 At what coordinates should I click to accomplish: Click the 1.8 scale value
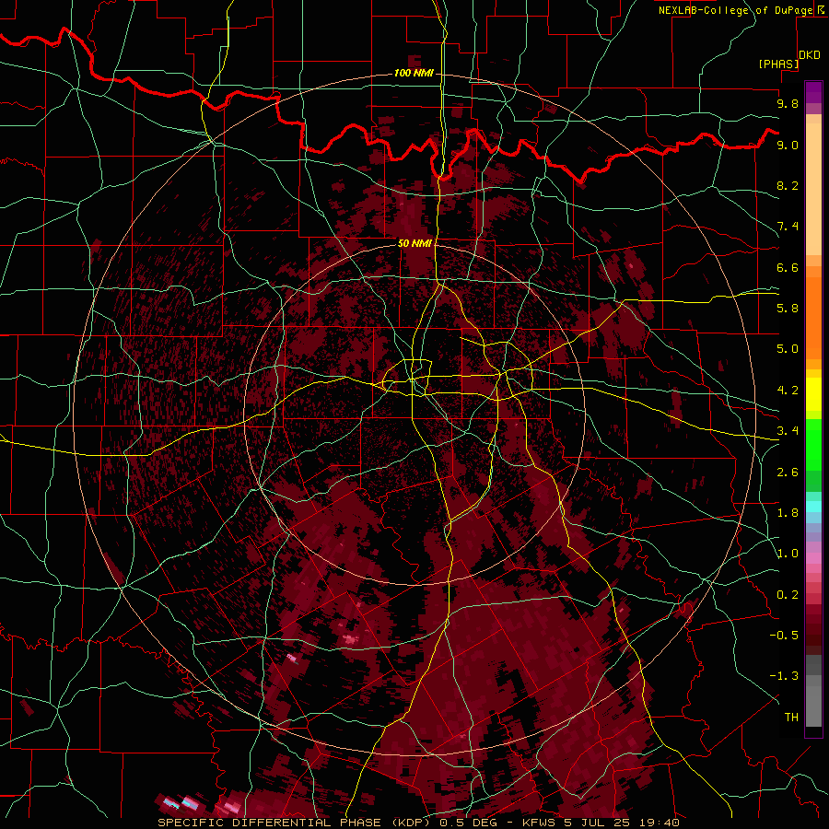point(788,513)
